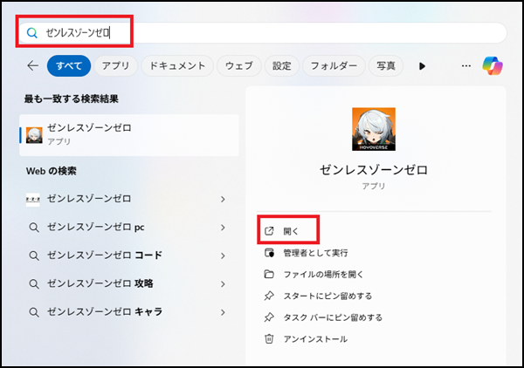The height and width of the screenshot is (368, 524).
Task: Switch to the アプリ filter tab
Action: [115, 65]
